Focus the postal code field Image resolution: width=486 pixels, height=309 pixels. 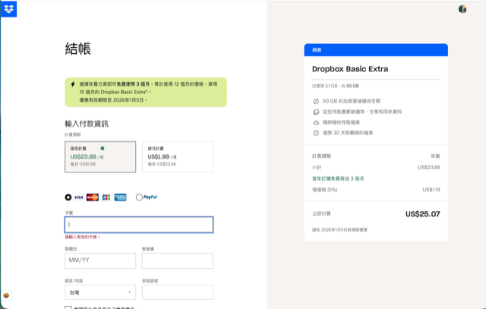point(178,292)
